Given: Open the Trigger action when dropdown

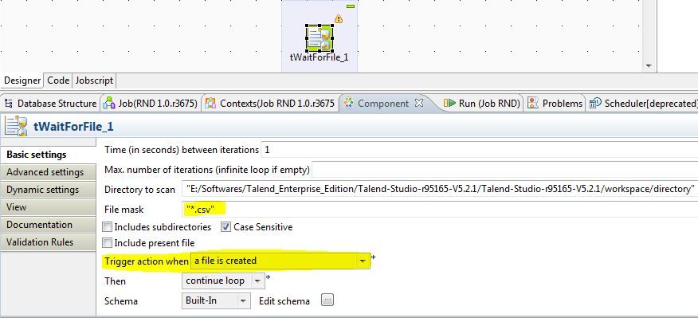Looking at the screenshot, I should 280,261.
